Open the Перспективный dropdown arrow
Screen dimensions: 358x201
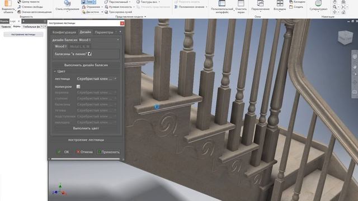(x=130, y=2)
